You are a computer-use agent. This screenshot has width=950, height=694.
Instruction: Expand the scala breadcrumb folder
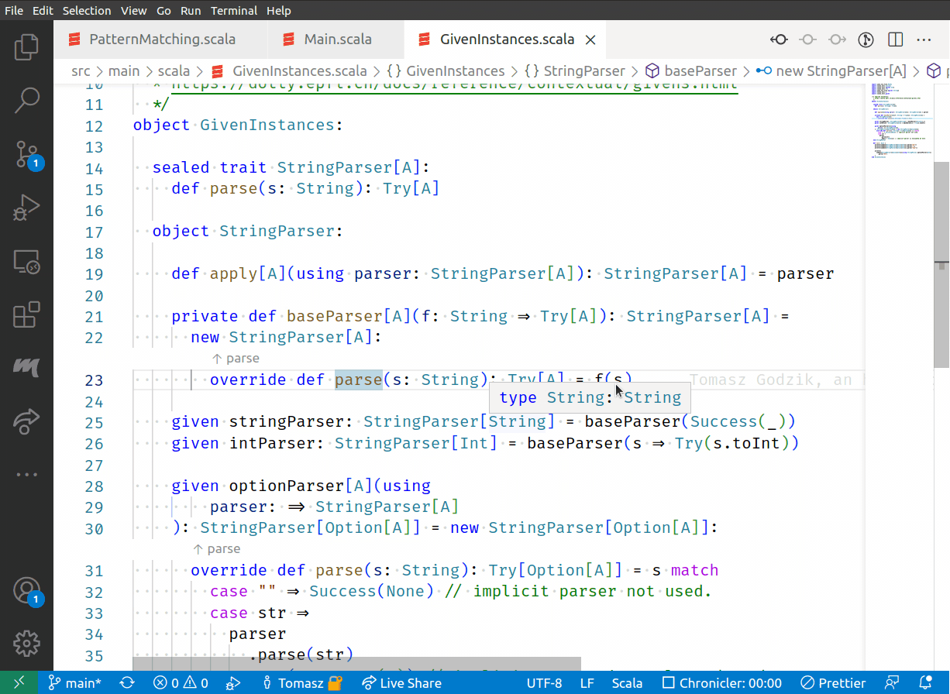[x=174, y=70]
